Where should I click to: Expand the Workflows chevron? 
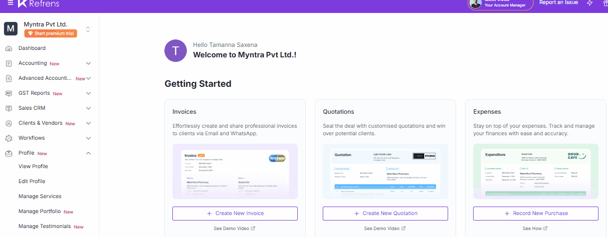[88, 138]
